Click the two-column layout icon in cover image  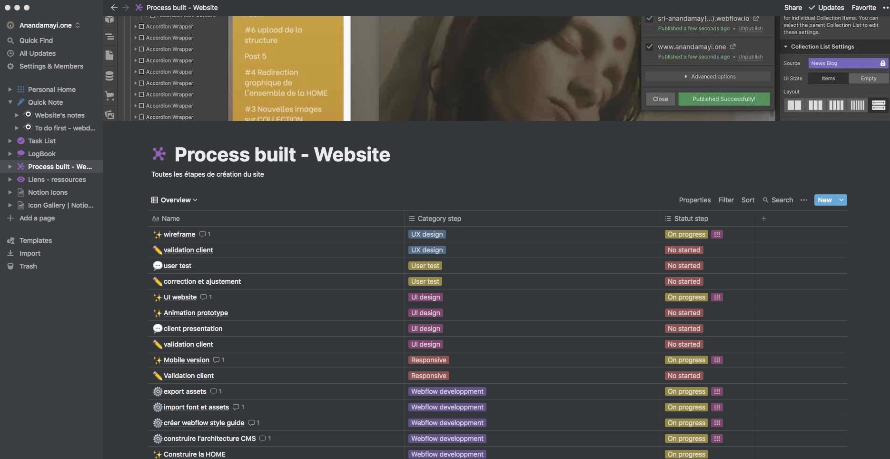click(x=794, y=105)
